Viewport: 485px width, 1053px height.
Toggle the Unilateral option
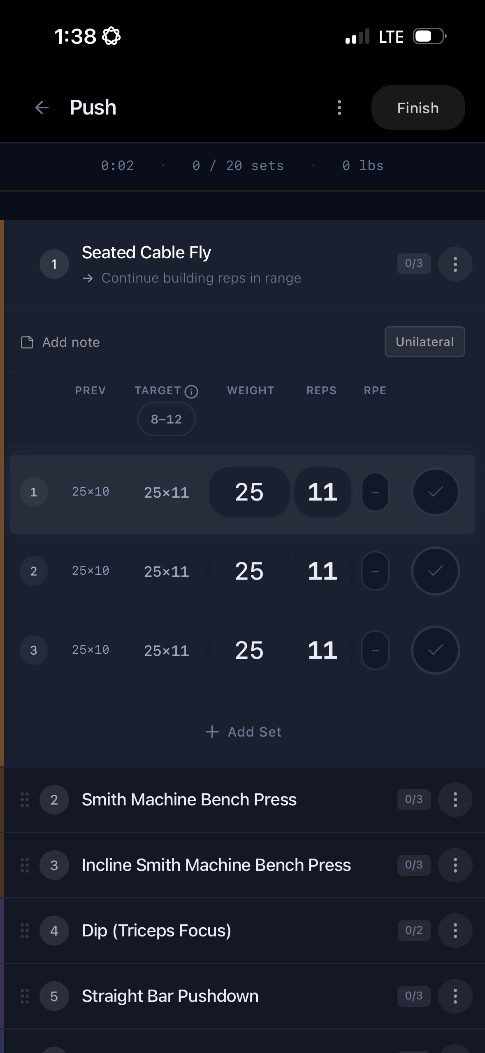coord(425,342)
